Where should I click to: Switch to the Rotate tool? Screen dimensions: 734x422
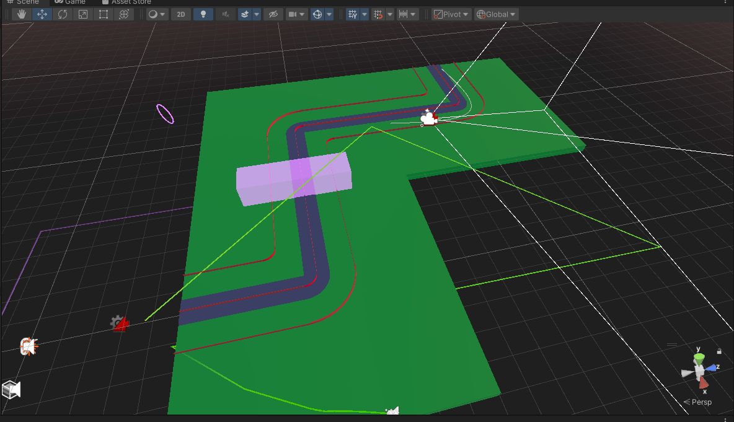point(62,14)
